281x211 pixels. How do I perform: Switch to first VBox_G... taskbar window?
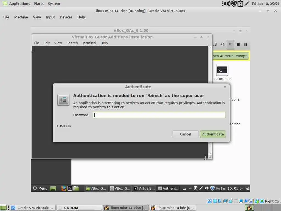96,188
